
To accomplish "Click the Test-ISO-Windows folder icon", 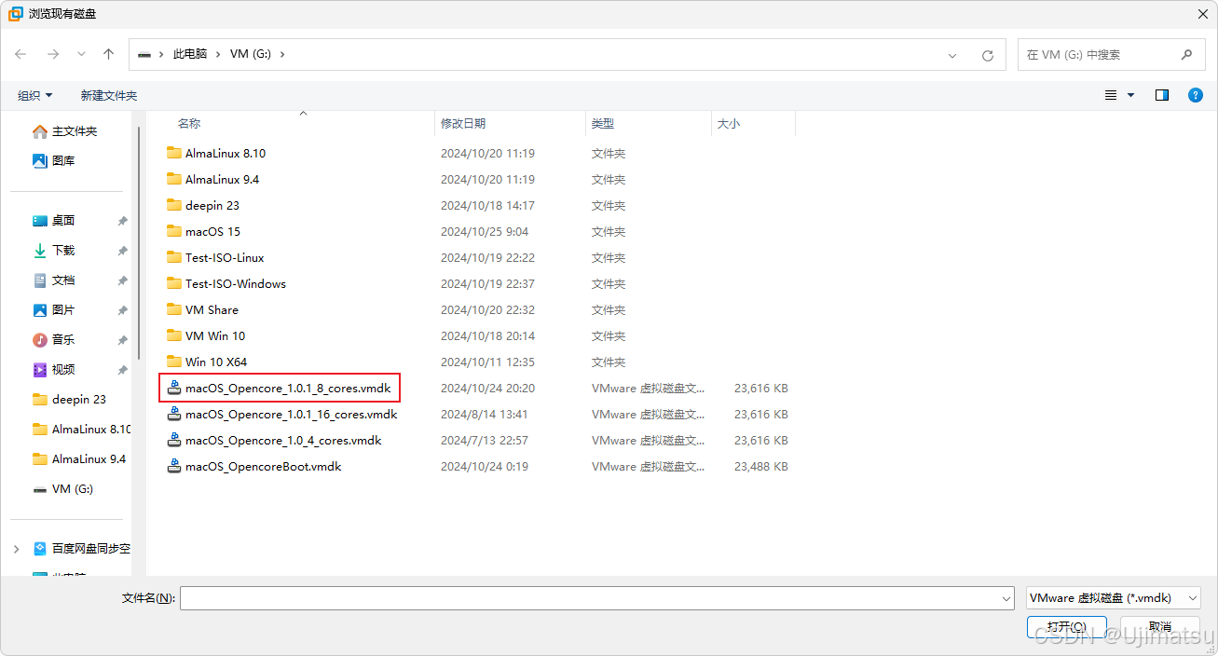I will pos(174,283).
